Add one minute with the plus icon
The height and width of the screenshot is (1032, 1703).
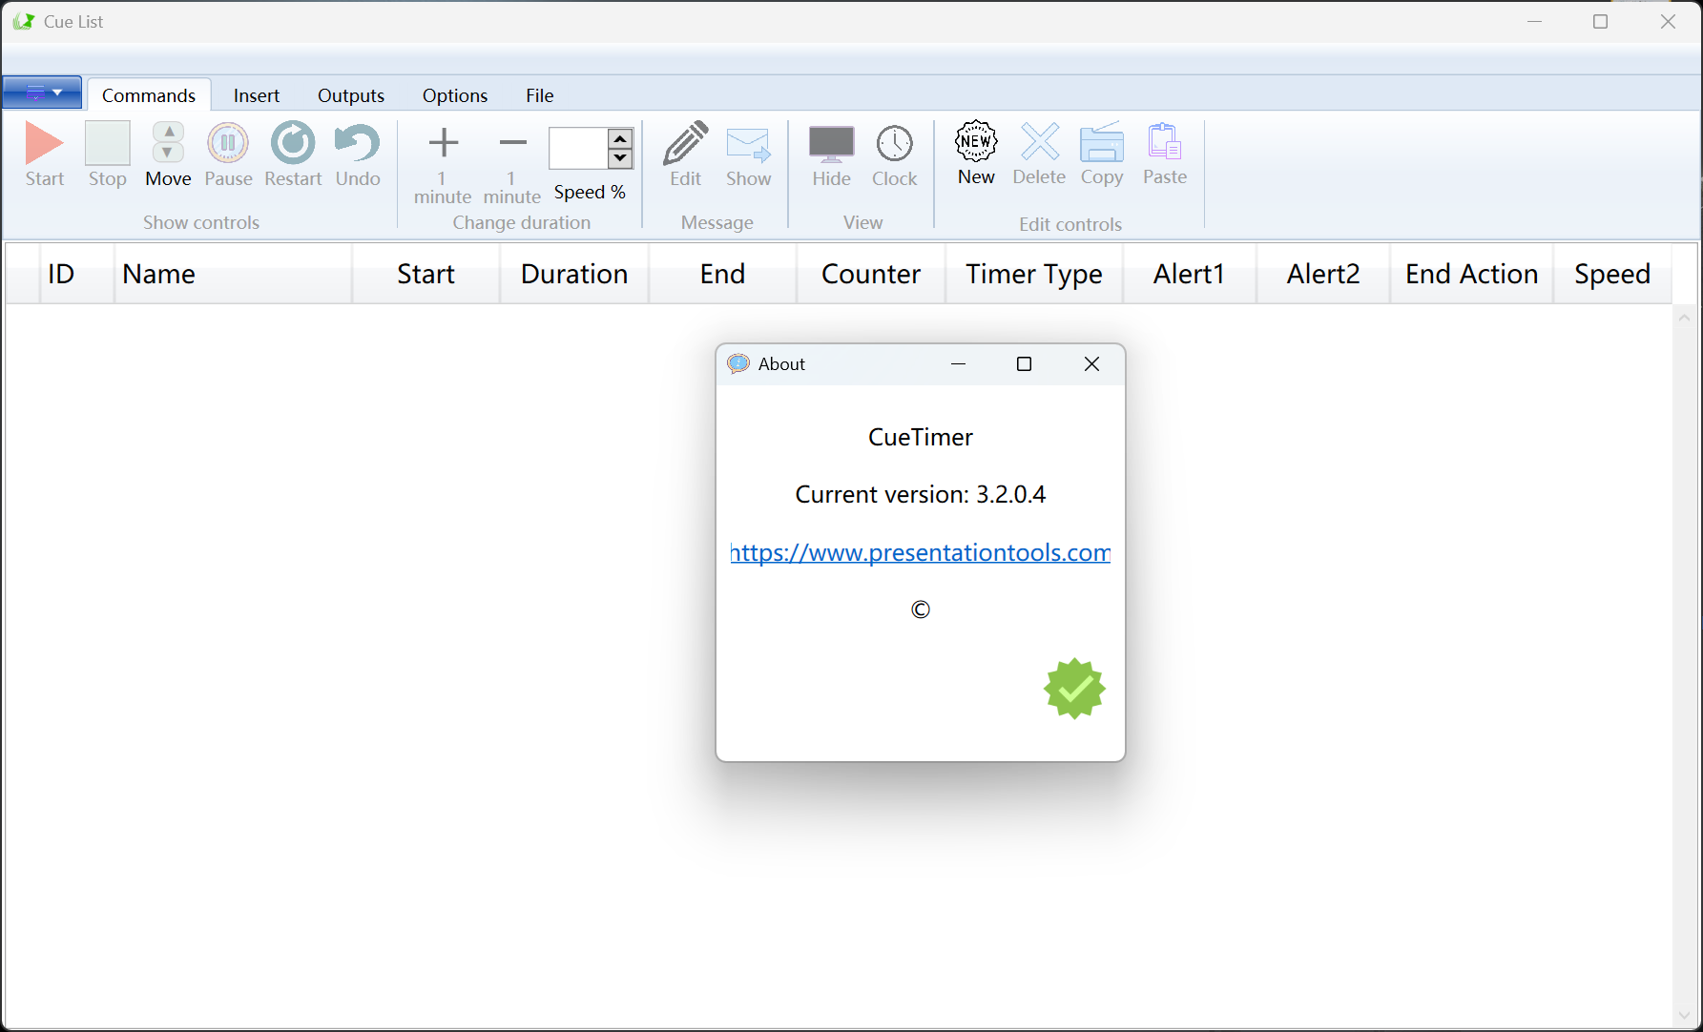(443, 143)
